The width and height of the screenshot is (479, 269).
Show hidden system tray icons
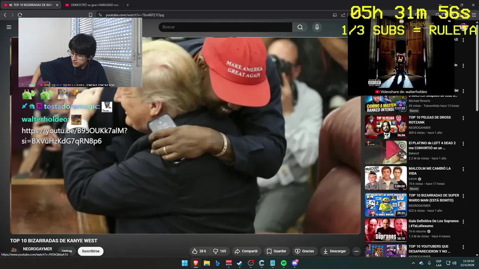(413, 263)
